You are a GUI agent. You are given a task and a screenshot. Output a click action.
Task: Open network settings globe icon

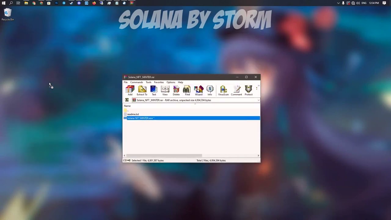[353, 3]
